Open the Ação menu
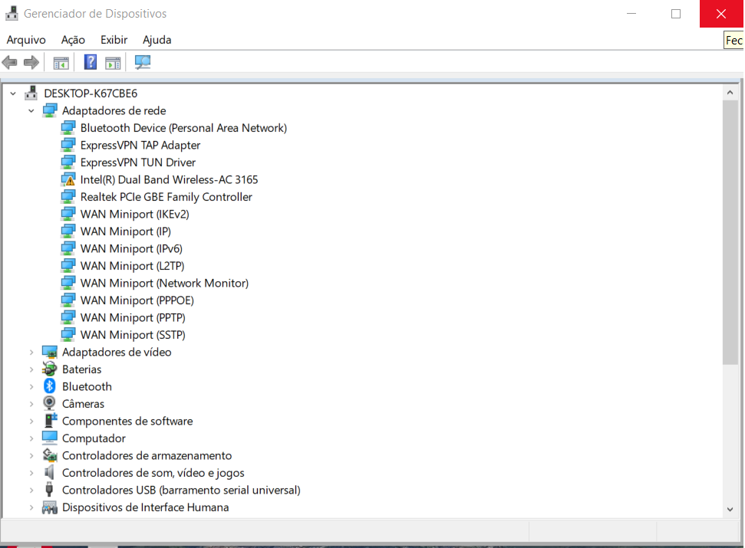 73,40
